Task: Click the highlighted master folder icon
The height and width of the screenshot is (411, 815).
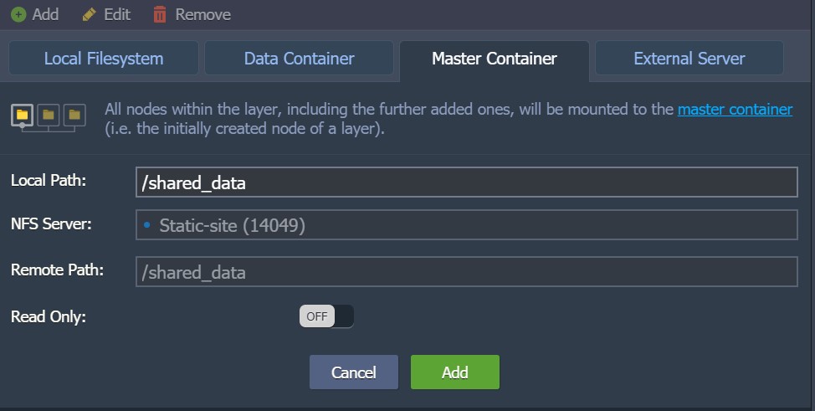Action: pos(22,115)
